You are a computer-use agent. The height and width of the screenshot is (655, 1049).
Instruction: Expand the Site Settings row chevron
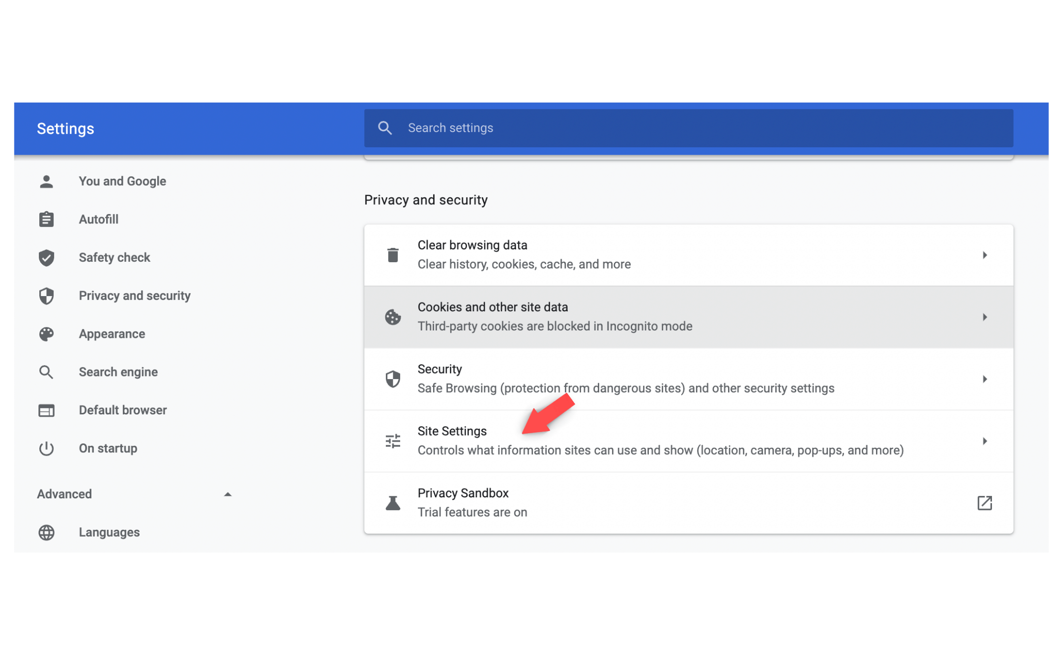pos(984,441)
